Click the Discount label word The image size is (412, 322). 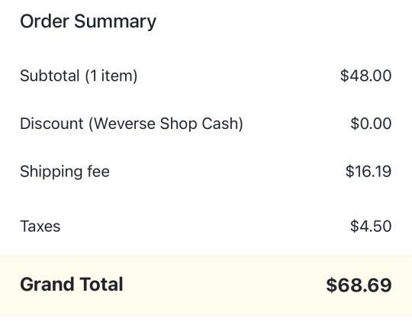tap(52, 124)
